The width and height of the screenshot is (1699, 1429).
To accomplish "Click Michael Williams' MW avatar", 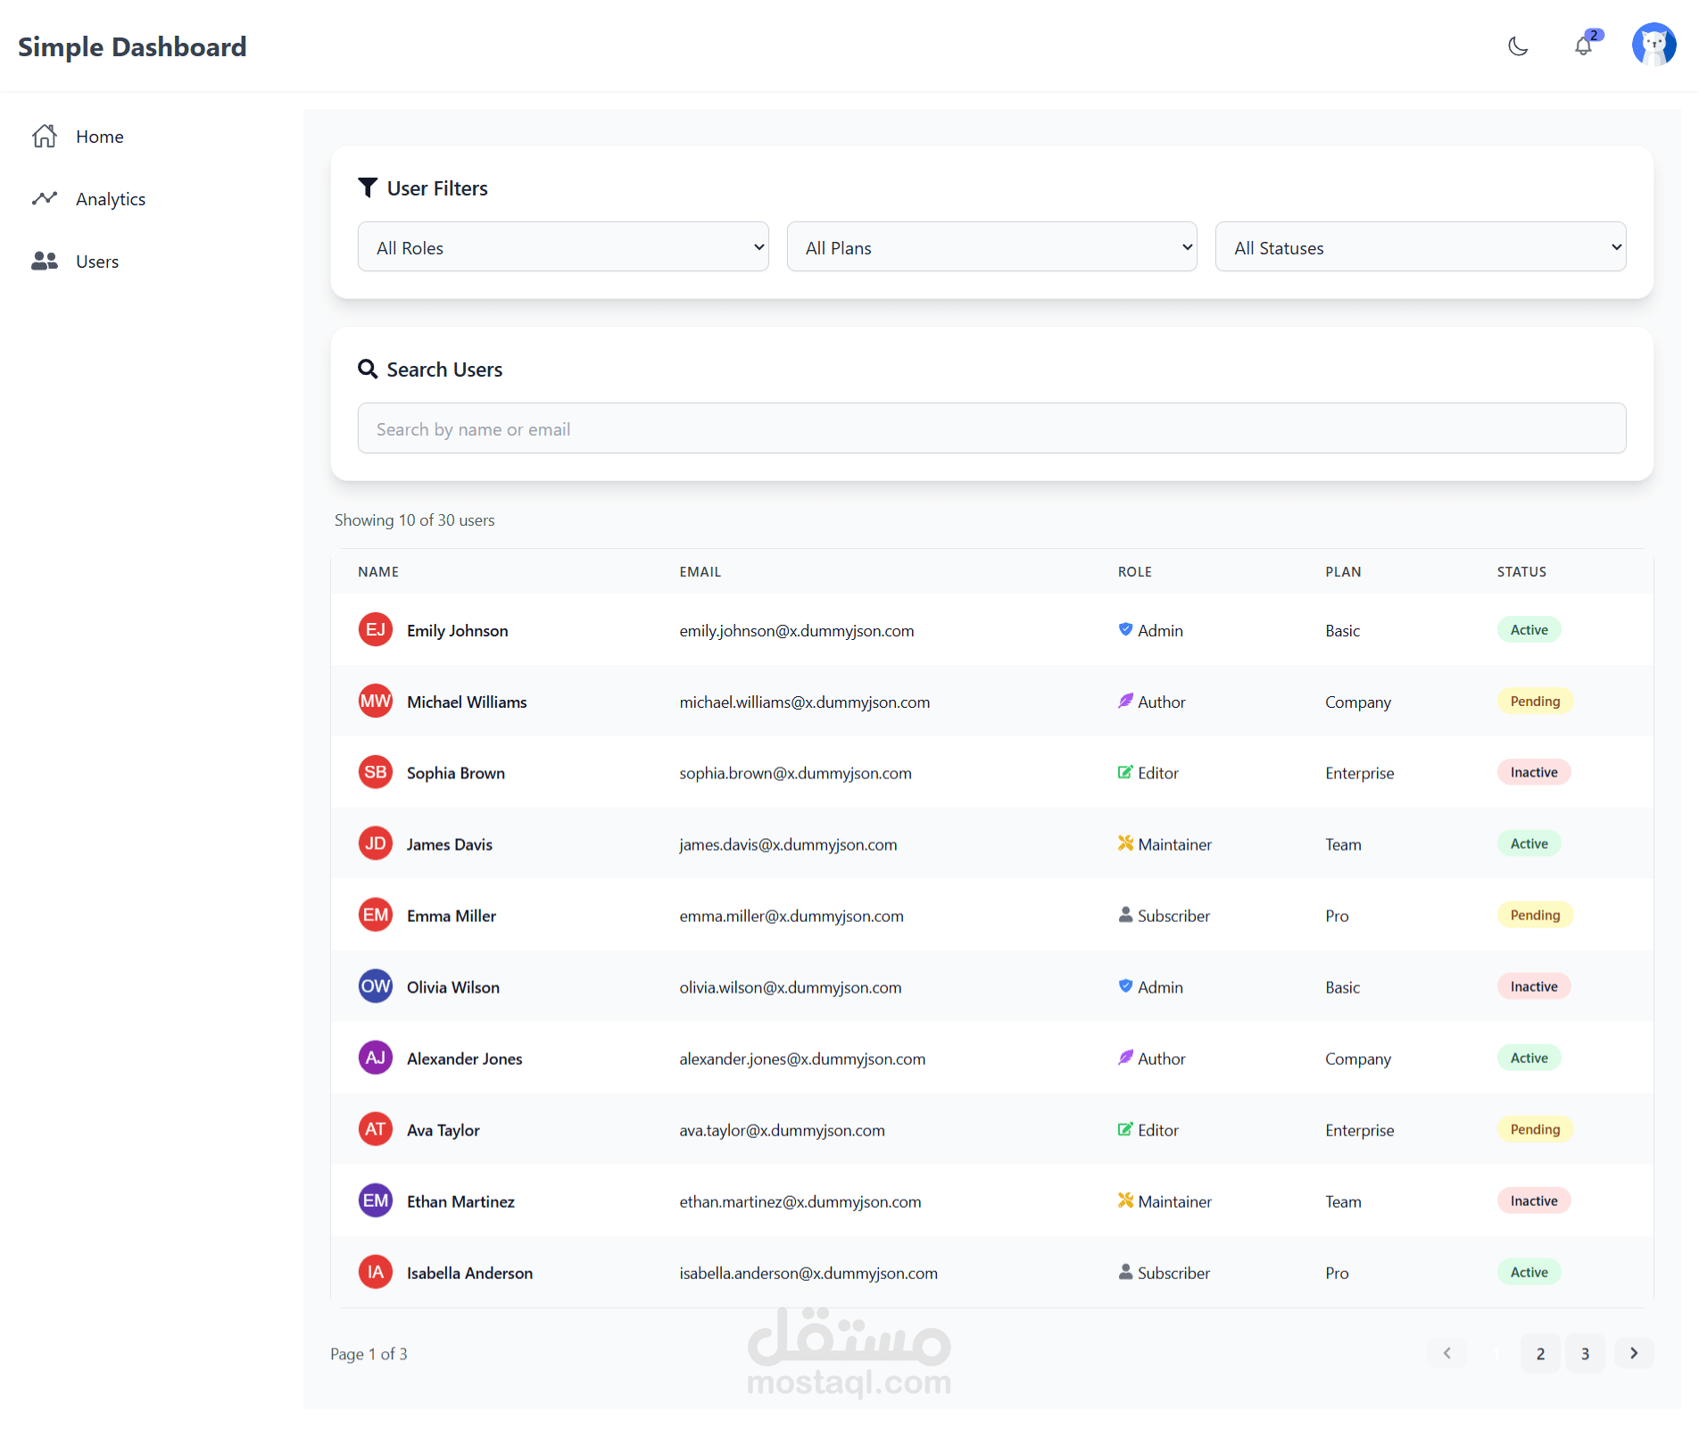I will point(376,701).
